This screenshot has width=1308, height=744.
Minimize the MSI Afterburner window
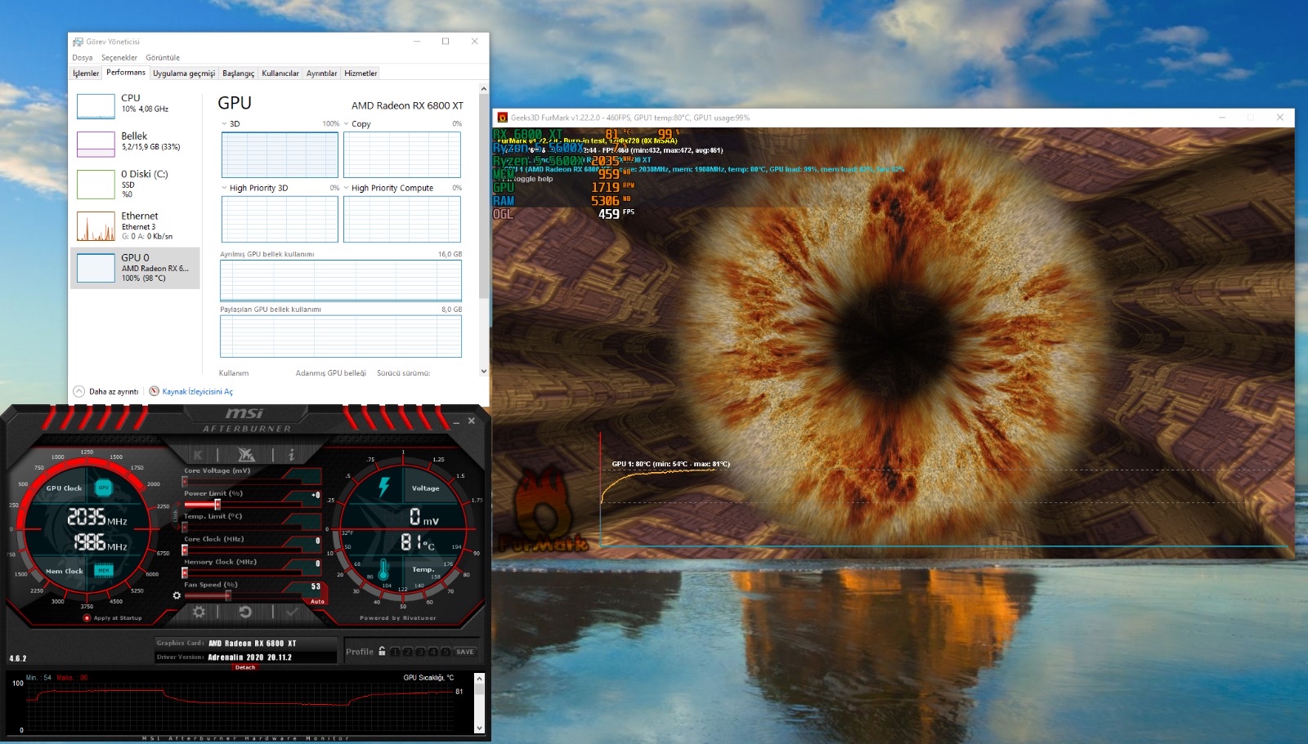[x=457, y=421]
